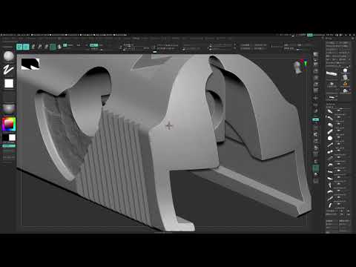
Task: Select the large current tool thumbnail
Action: click(x=332, y=73)
